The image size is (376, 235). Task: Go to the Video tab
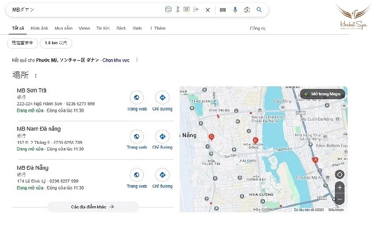(84, 28)
